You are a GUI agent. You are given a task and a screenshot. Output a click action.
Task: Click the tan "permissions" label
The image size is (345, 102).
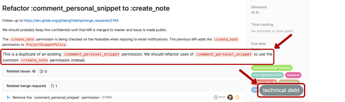click(x=289, y=82)
